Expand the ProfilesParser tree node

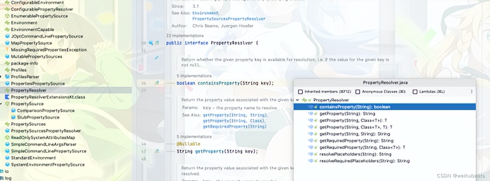point(2,77)
